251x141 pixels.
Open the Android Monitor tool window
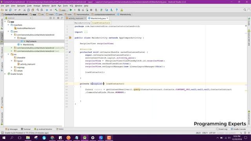click(43, 129)
